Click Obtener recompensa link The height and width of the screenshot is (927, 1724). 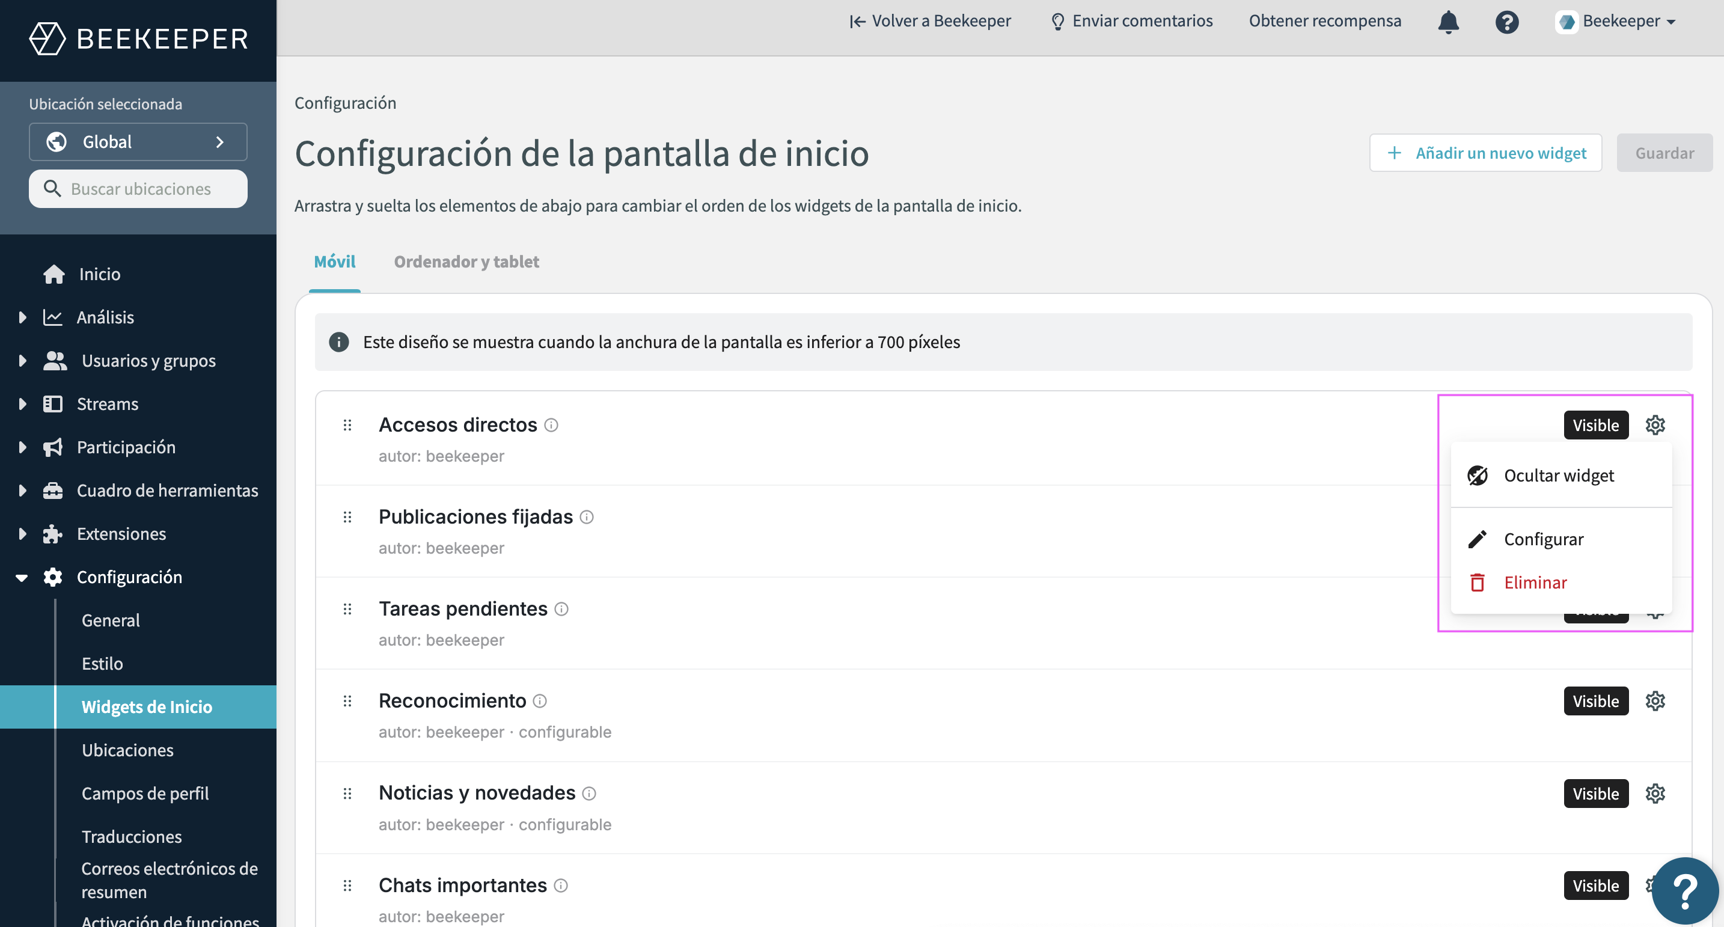pos(1324,22)
